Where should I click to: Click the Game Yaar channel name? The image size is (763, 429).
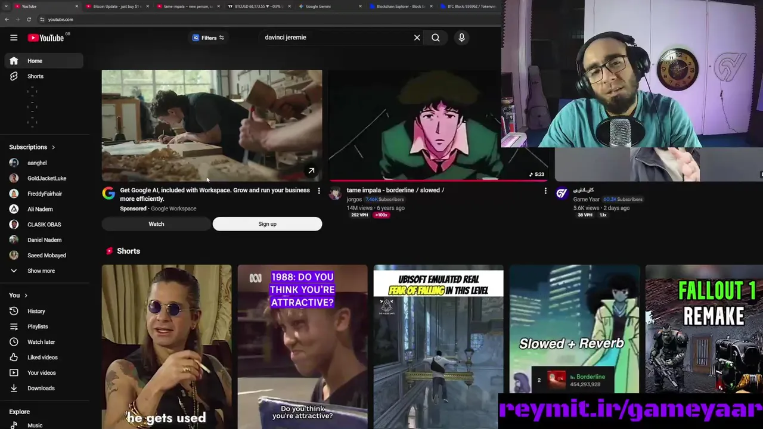point(587,200)
